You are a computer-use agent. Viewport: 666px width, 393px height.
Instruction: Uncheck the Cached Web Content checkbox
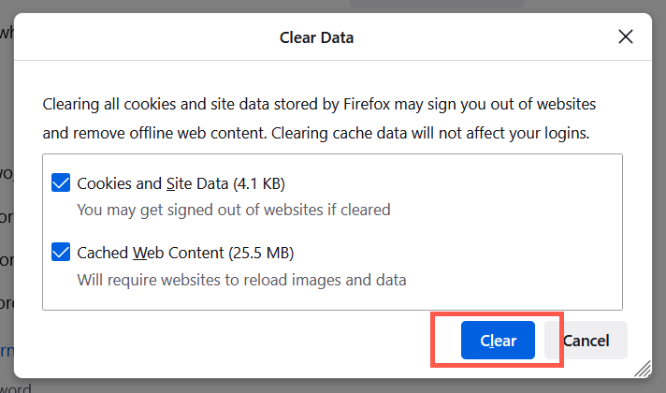tap(61, 253)
